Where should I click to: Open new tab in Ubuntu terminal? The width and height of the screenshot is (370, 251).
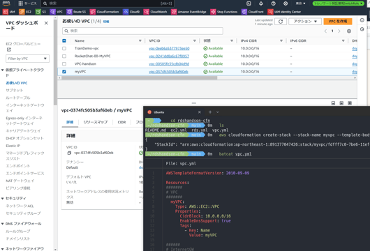[210, 112]
